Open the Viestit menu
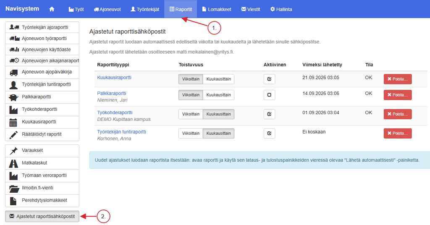Viewport: 430px width, 225px height. (250, 9)
